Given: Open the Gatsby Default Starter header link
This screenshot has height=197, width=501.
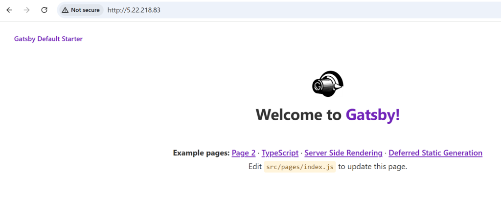Looking at the screenshot, I should [x=48, y=39].
